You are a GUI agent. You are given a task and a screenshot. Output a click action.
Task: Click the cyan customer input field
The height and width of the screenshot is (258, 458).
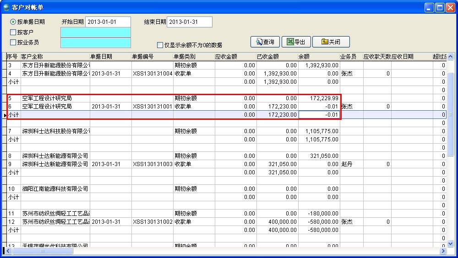[x=95, y=32]
